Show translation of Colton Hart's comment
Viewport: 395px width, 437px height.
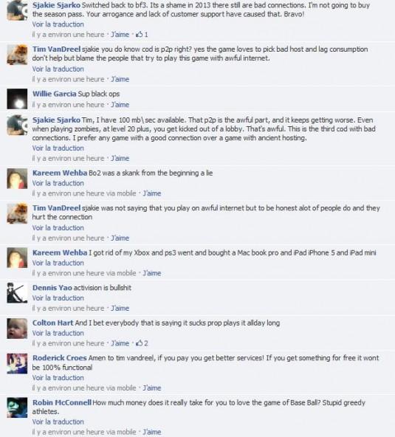(x=58, y=333)
